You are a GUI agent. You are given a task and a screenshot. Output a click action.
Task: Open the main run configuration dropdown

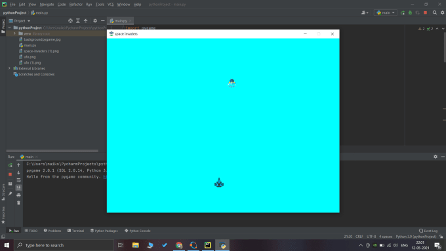click(386, 13)
